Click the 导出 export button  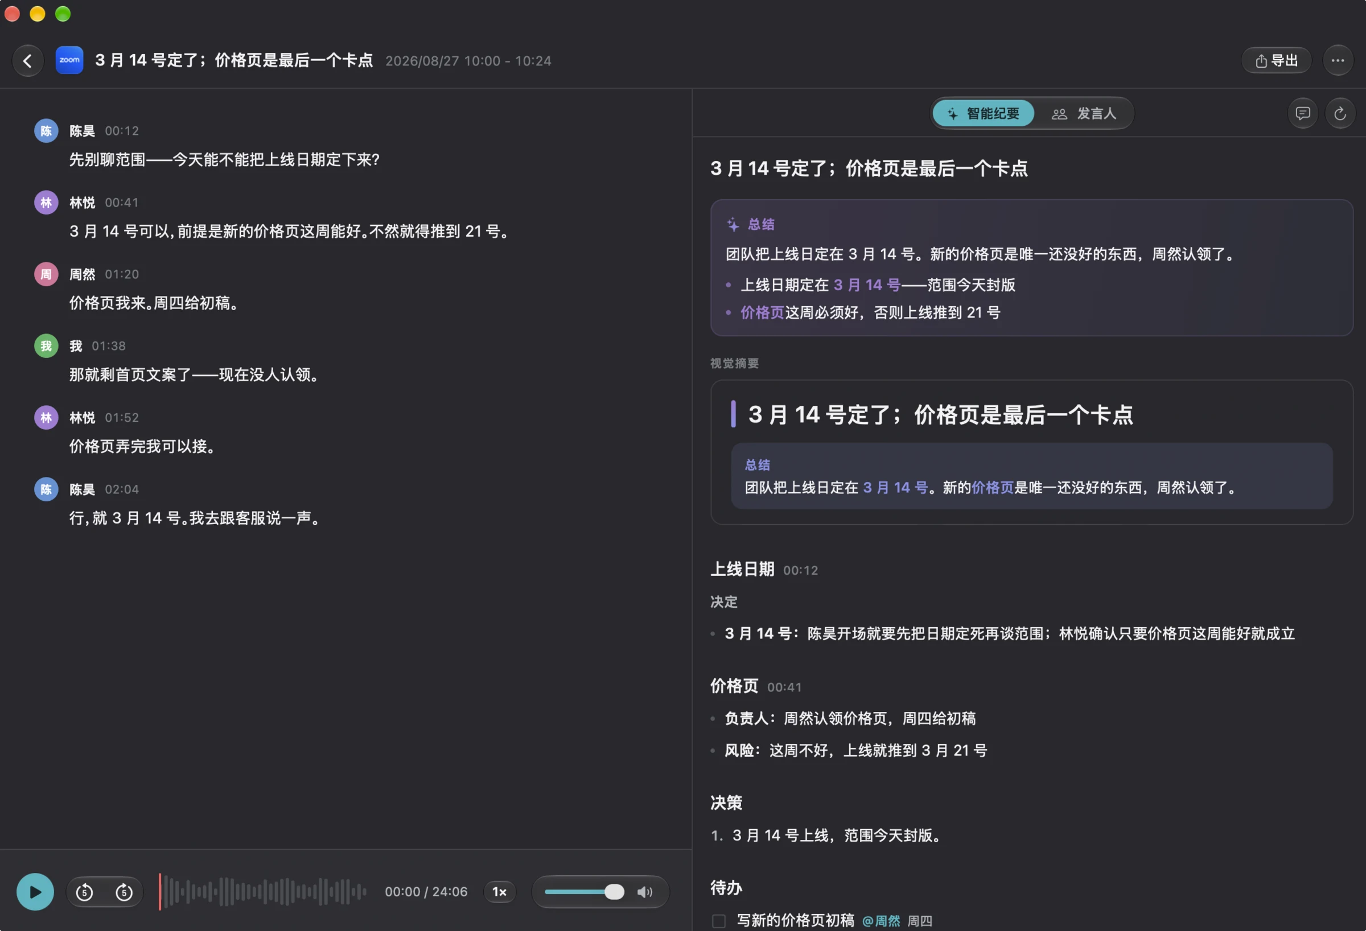click(1276, 60)
